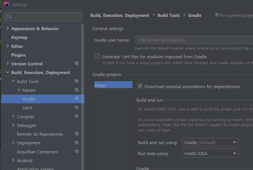Expand the Maven node
Image resolution: width=253 pixels, height=170 pixels.
[x=19, y=90]
